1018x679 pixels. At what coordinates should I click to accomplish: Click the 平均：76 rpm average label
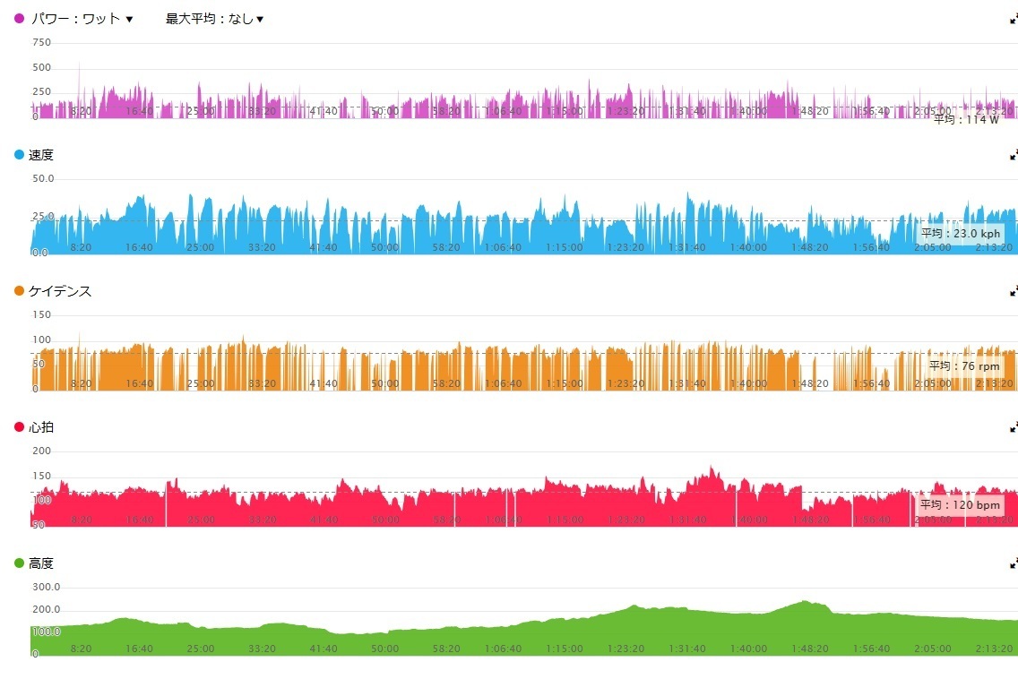(964, 366)
